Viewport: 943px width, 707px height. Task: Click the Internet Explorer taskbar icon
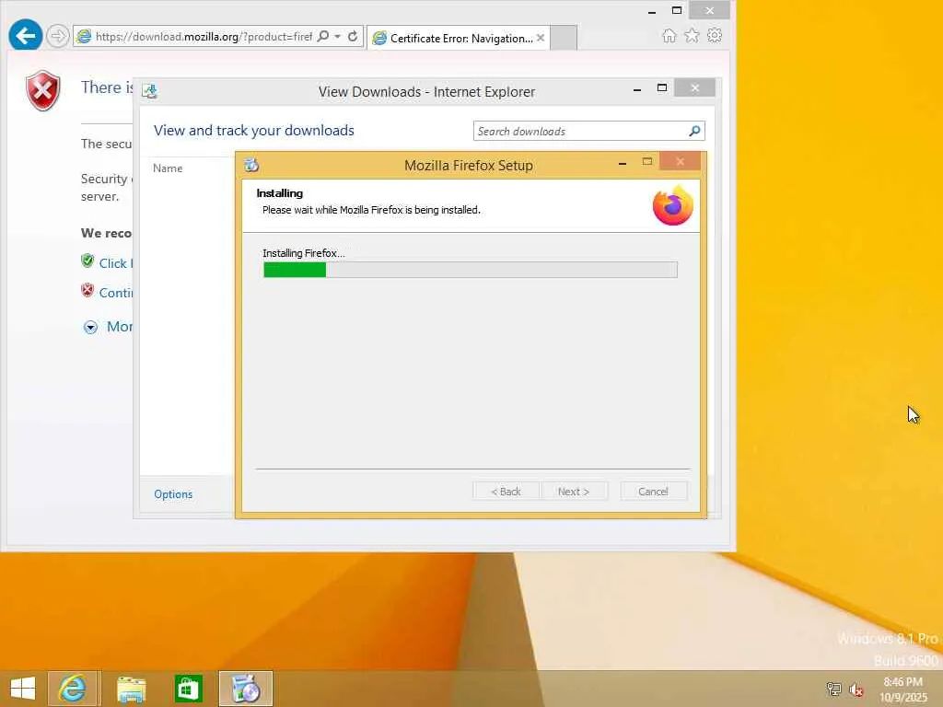click(74, 689)
